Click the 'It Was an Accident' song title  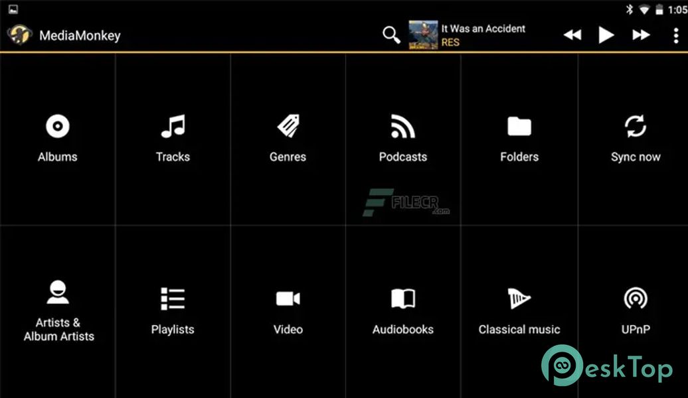483,29
